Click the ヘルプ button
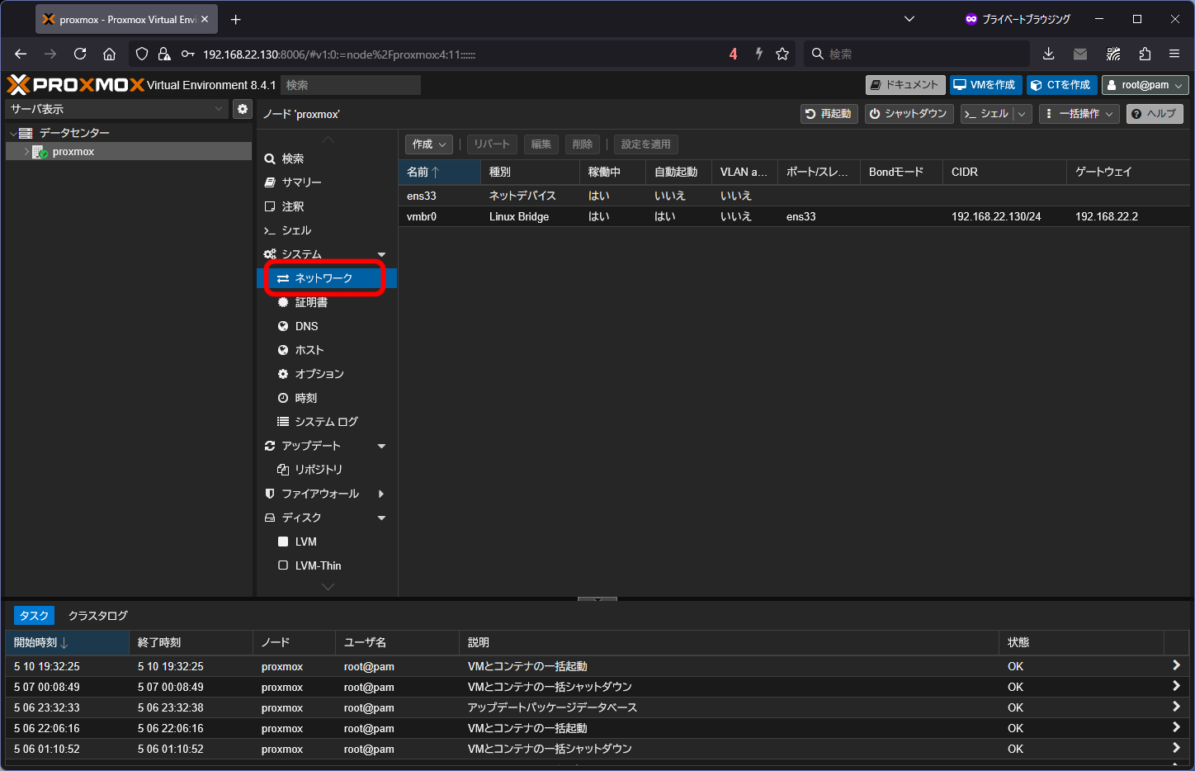The height and width of the screenshot is (771, 1195). [x=1155, y=114]
